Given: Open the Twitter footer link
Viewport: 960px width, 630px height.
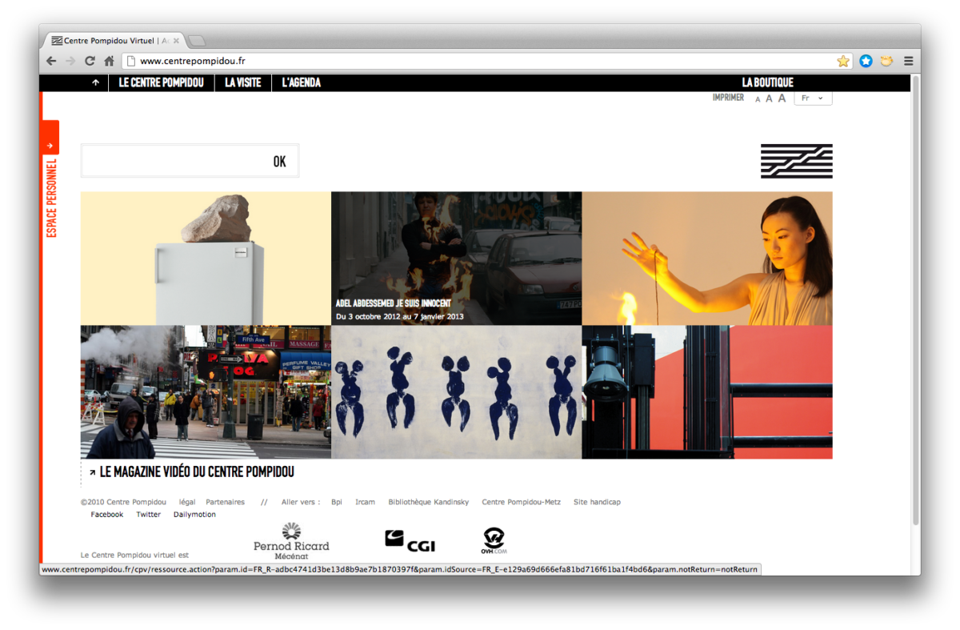Looking at the screenshot, I should tap(148, 515).
